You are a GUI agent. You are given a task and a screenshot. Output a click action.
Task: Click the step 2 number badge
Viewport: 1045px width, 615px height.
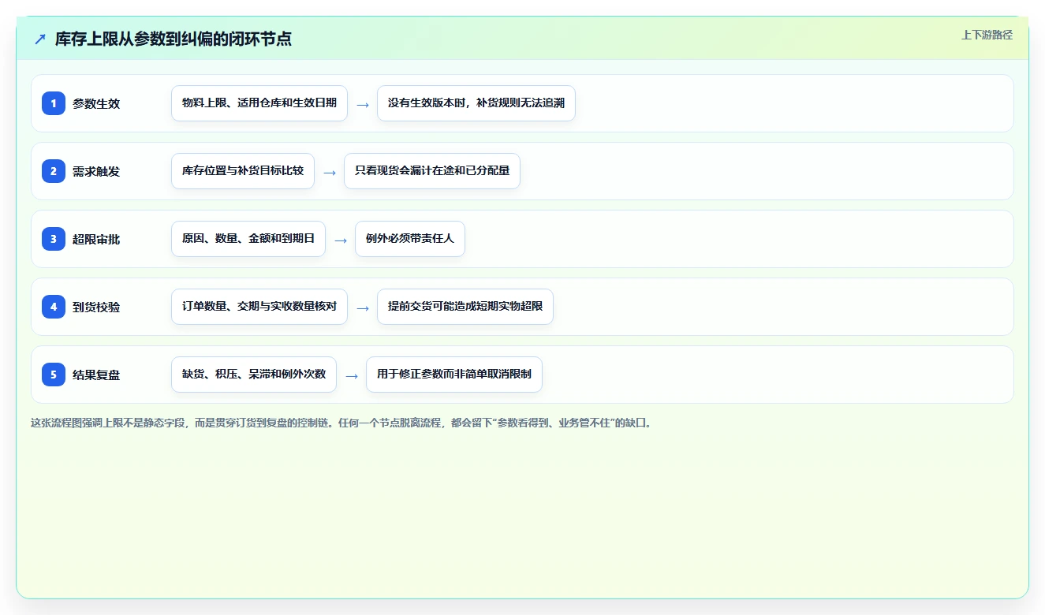tap(54, 171)
